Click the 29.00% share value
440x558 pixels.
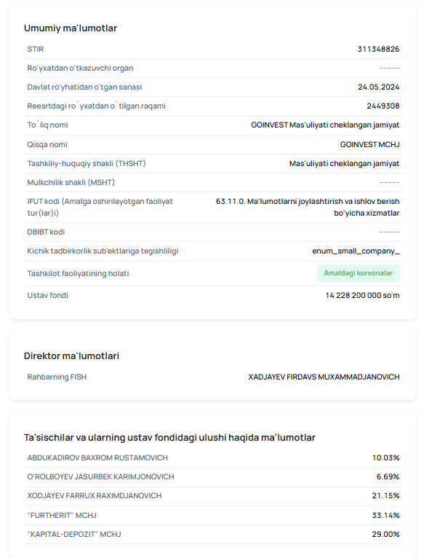(385, 534)
